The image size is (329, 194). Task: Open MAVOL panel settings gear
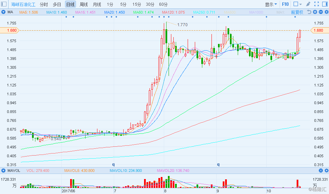[x=326, y=171]
